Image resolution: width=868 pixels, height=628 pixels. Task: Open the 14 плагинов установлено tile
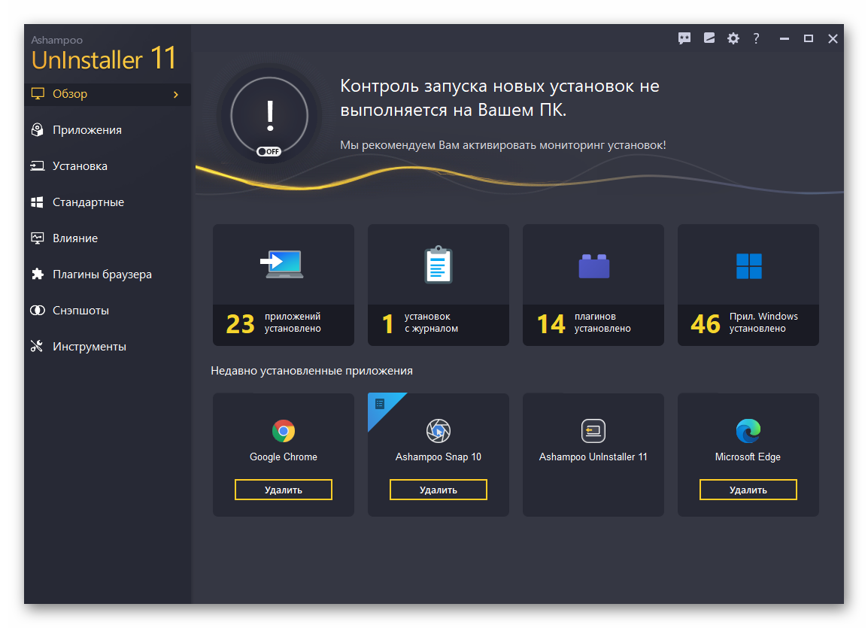click(593, 285)
